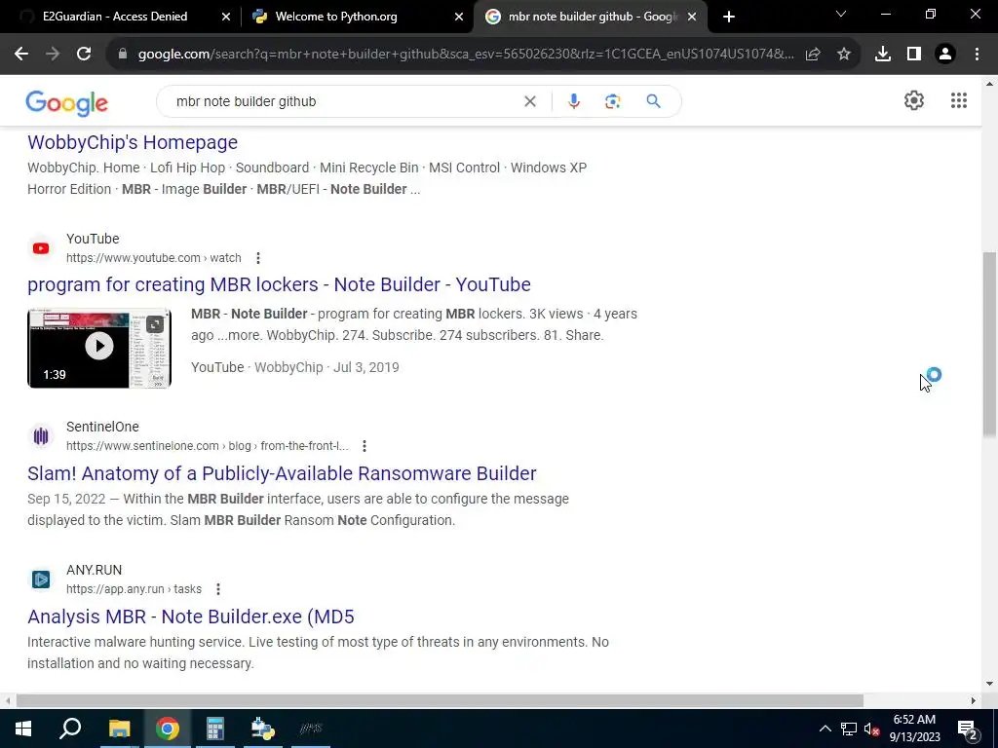This screenshot has height=748, width=998.
Task: Click the vertical scrollbar thumb
Action: [x=989, y=344]
